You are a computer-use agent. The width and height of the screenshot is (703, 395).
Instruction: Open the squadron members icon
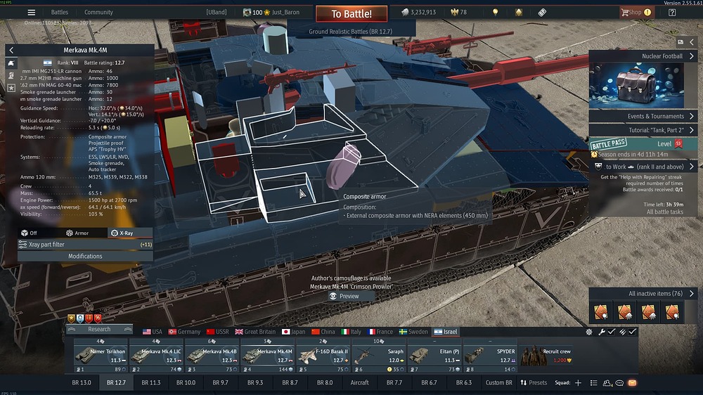click(x=607, y=383)
